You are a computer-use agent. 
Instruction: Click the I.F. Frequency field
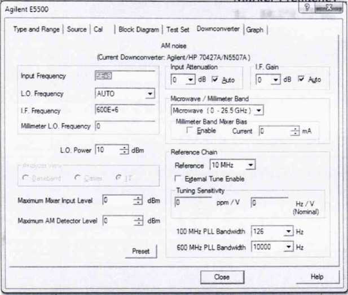[x=125, y=110]
